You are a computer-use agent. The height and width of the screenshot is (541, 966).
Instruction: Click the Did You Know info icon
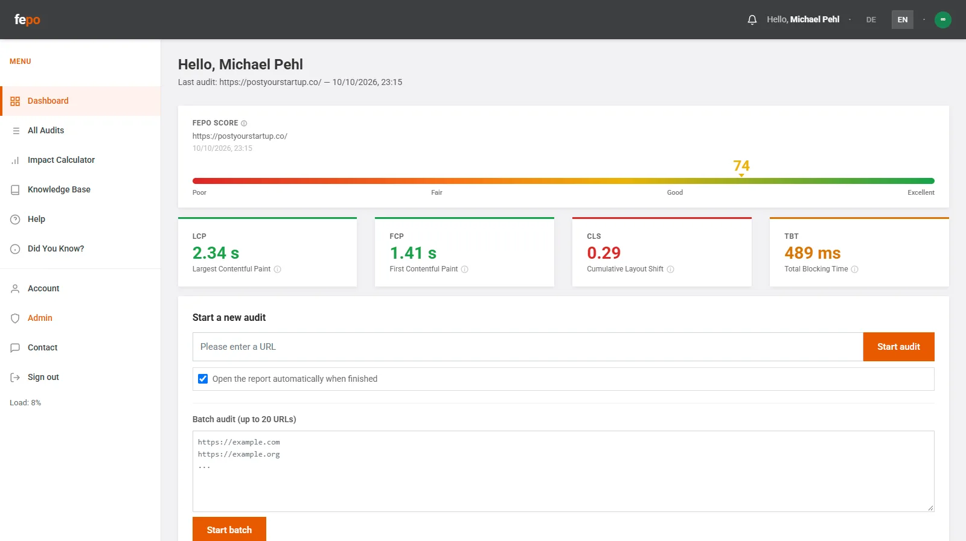tap(15, 249)
